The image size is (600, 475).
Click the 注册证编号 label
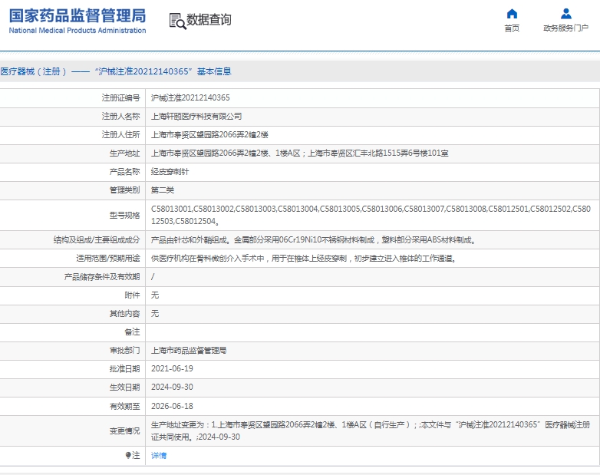[121, 98]
